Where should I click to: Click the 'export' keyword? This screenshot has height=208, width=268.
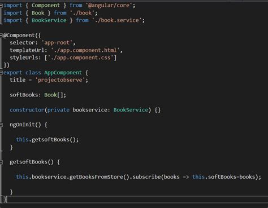[13, 73]
